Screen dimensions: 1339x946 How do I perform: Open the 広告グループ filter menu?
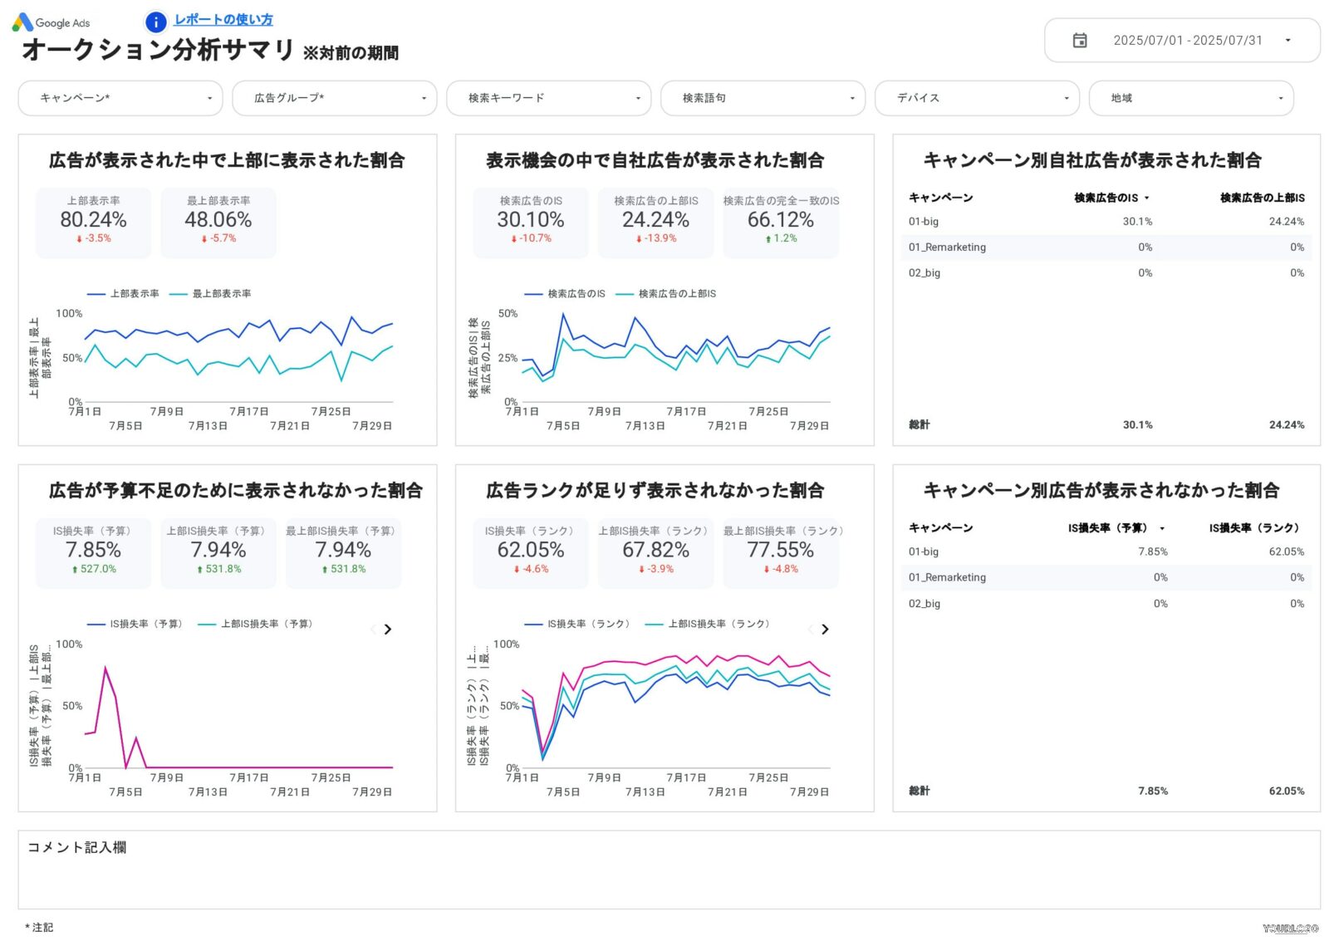pyautogui.click(x=335, y=97)
